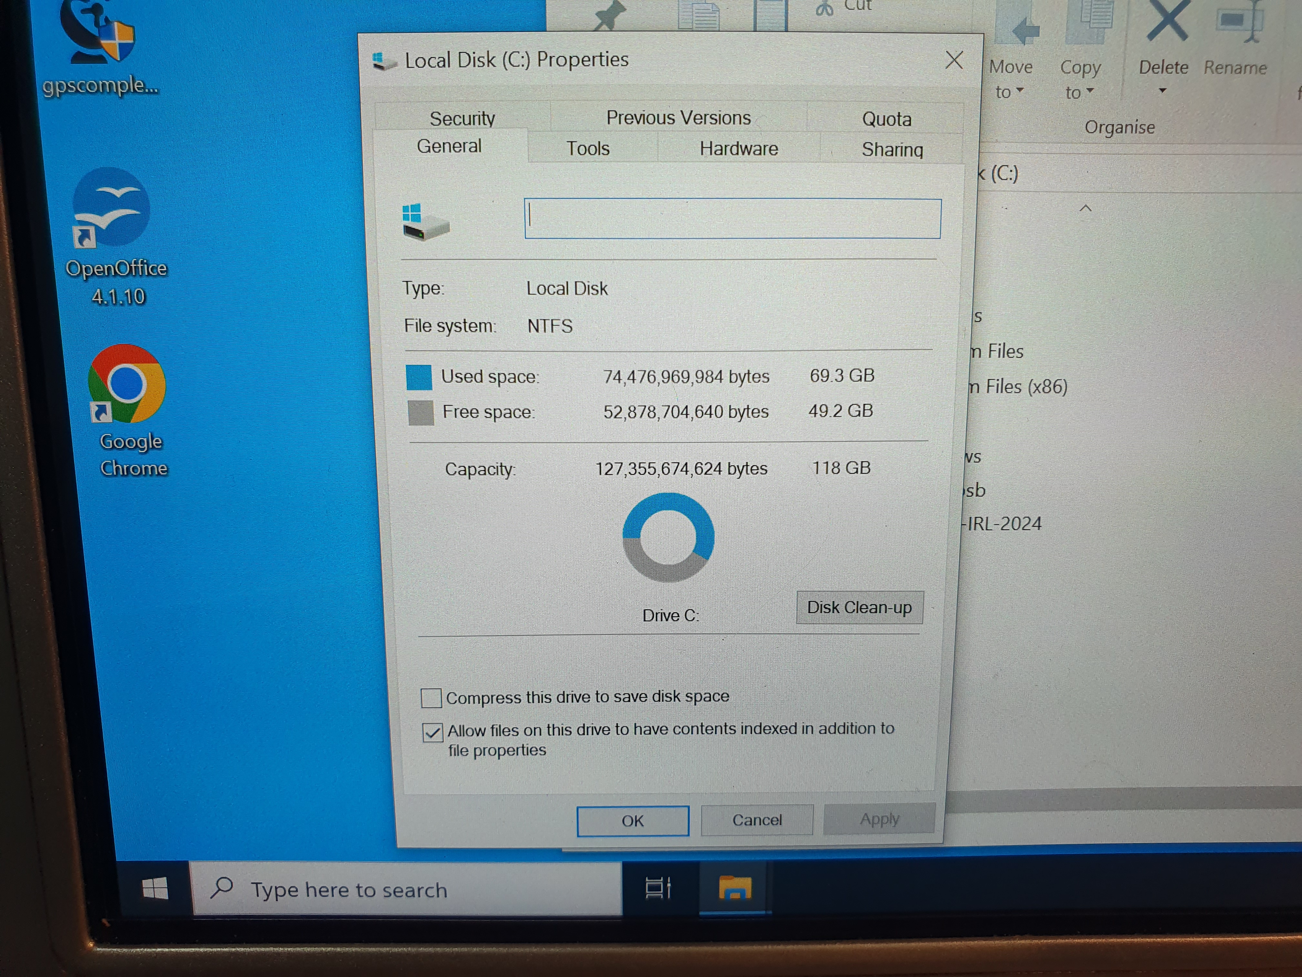Image resolution: width=1302 pixels, height=977 pixels.
Task: Click the Cancel button
Action: pos(757,820)
